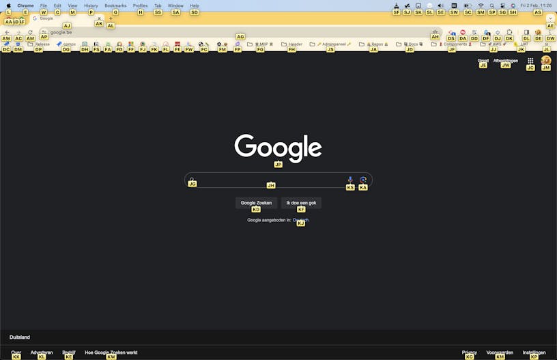Open the Apple menu
Viewport: 557px width, 360px height.
tap(8, 5)
